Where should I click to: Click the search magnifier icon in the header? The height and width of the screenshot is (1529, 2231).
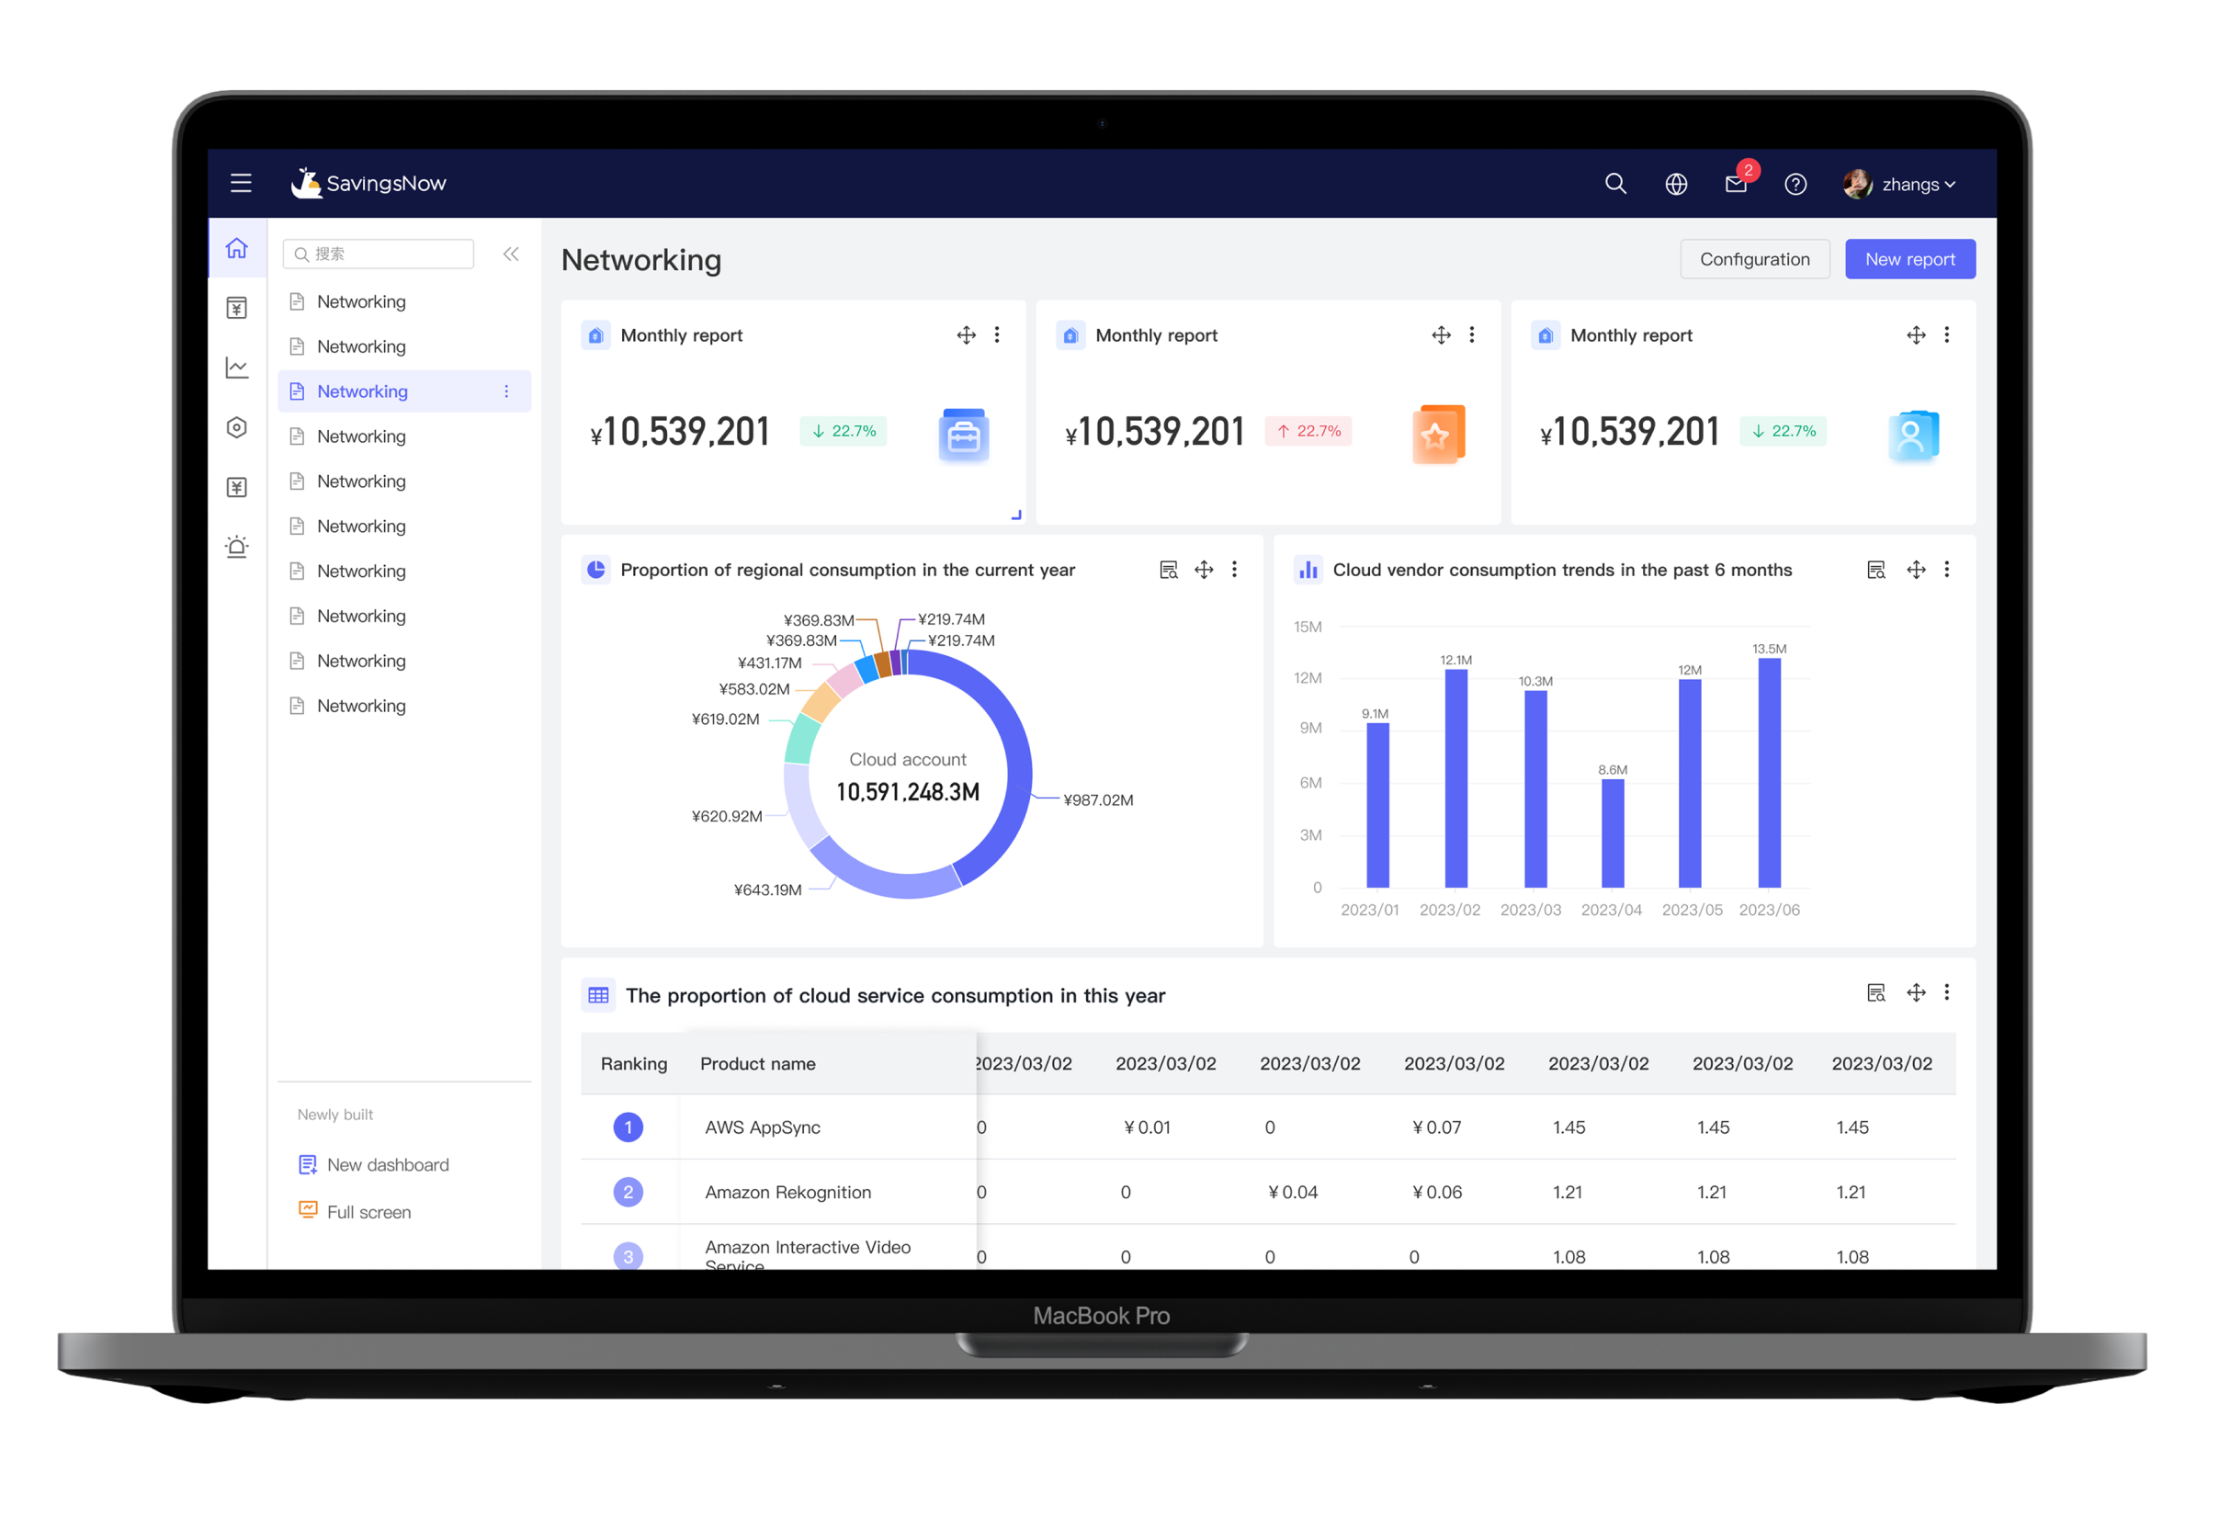click(x=1615, y=184)
